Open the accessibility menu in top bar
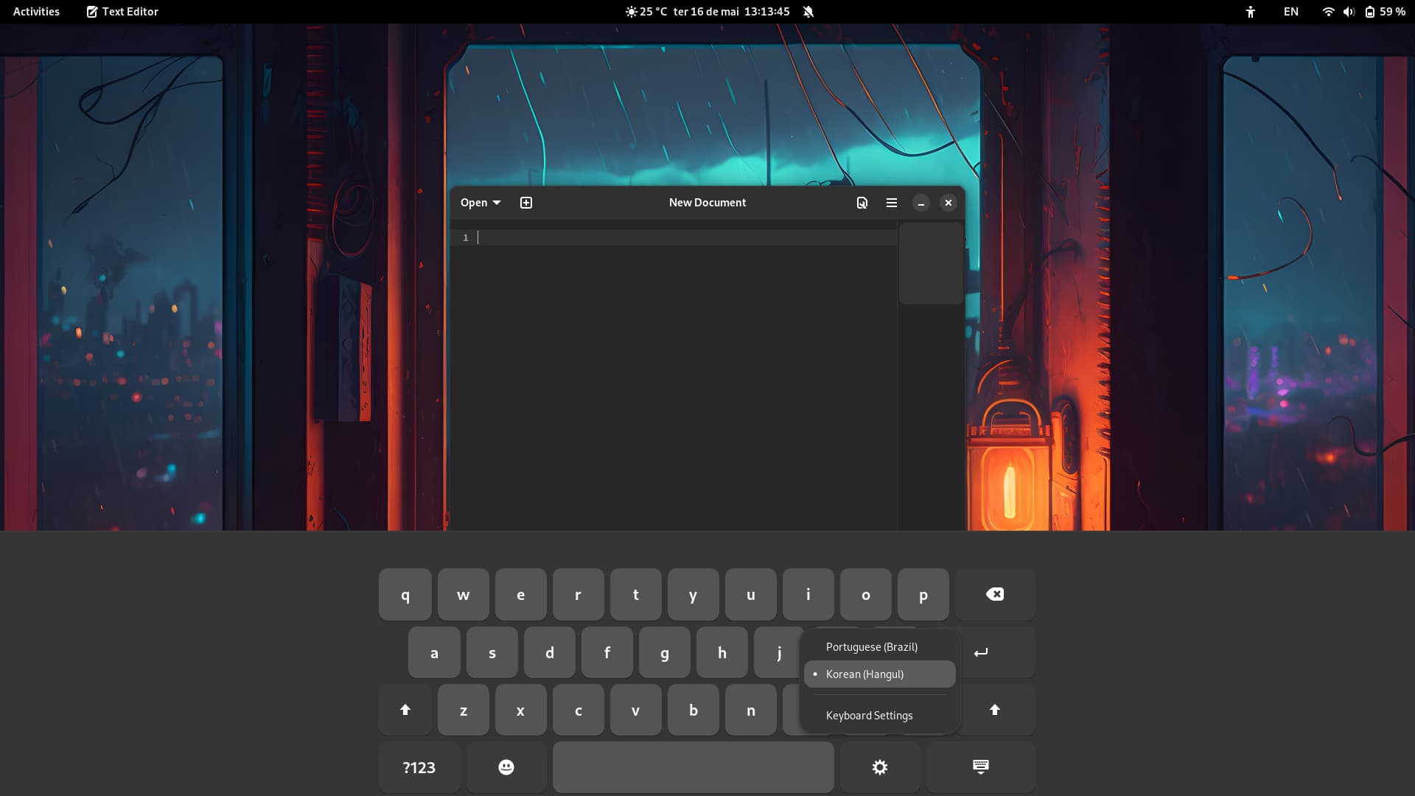 pyautogui.click(x=1251, y=11)
